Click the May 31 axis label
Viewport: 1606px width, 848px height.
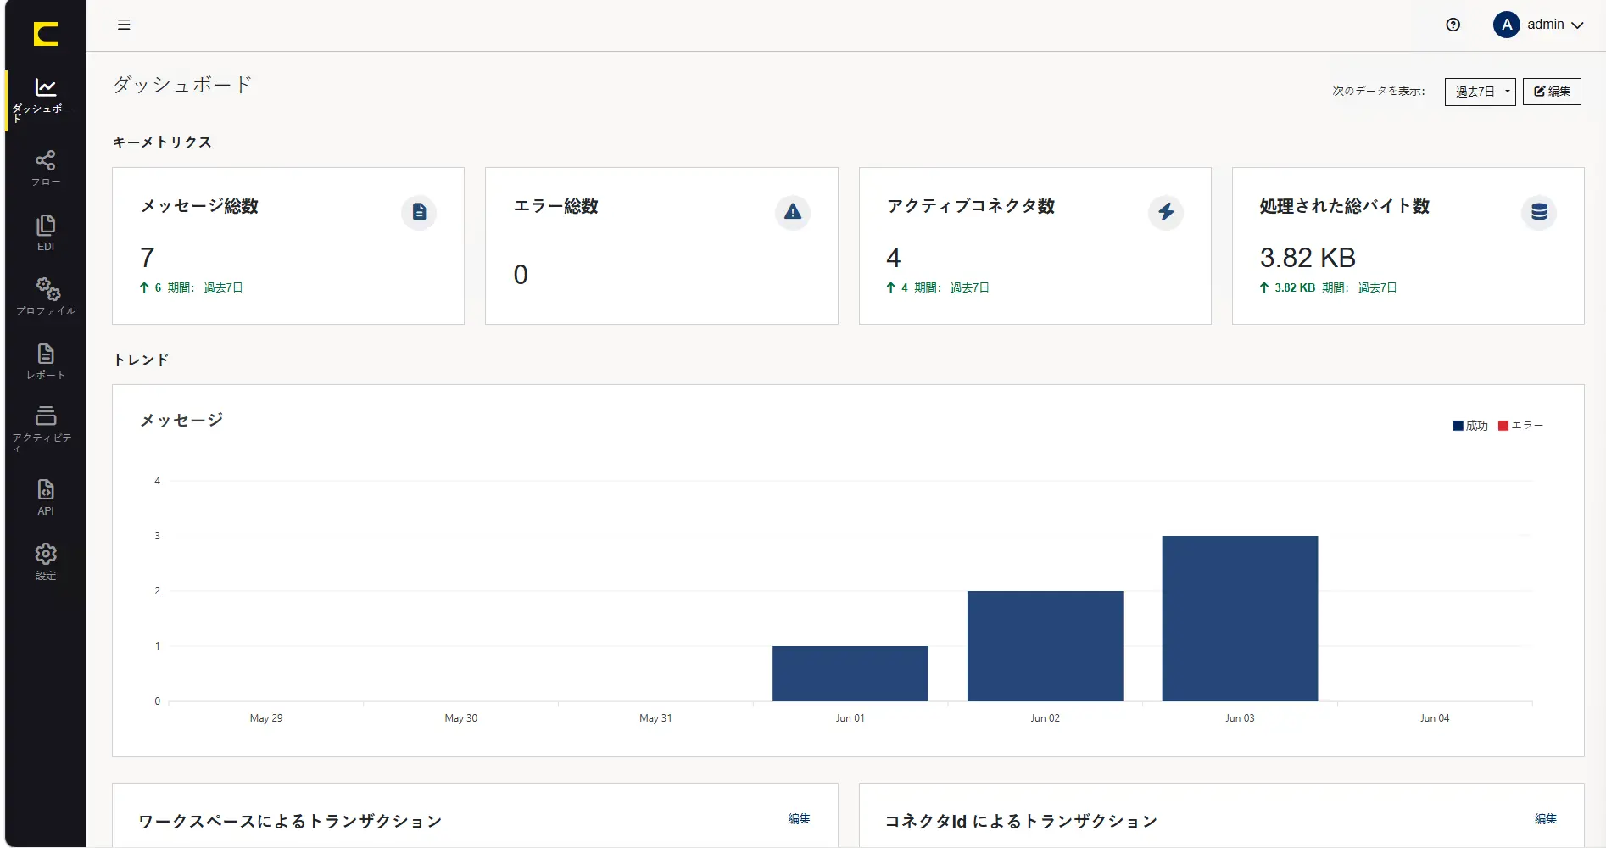655,718
